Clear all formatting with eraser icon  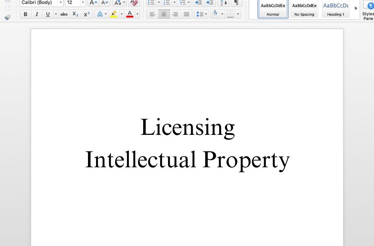(134, 3)
